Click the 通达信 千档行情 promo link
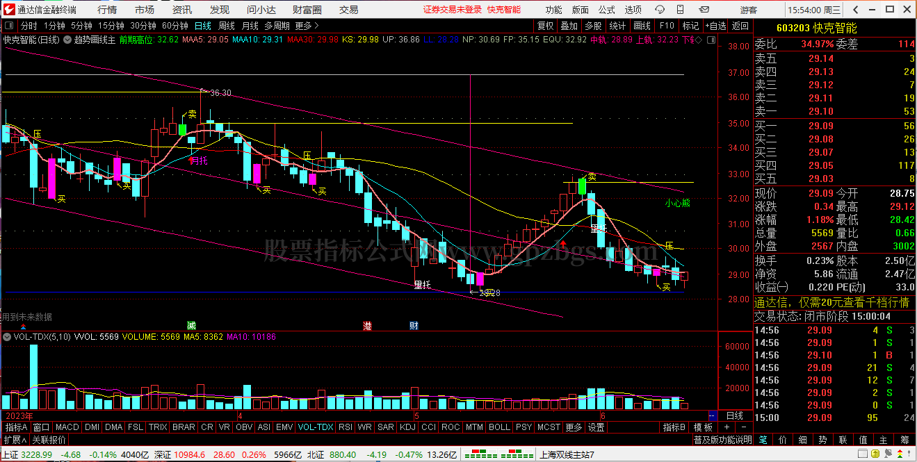 coord(832,302)
